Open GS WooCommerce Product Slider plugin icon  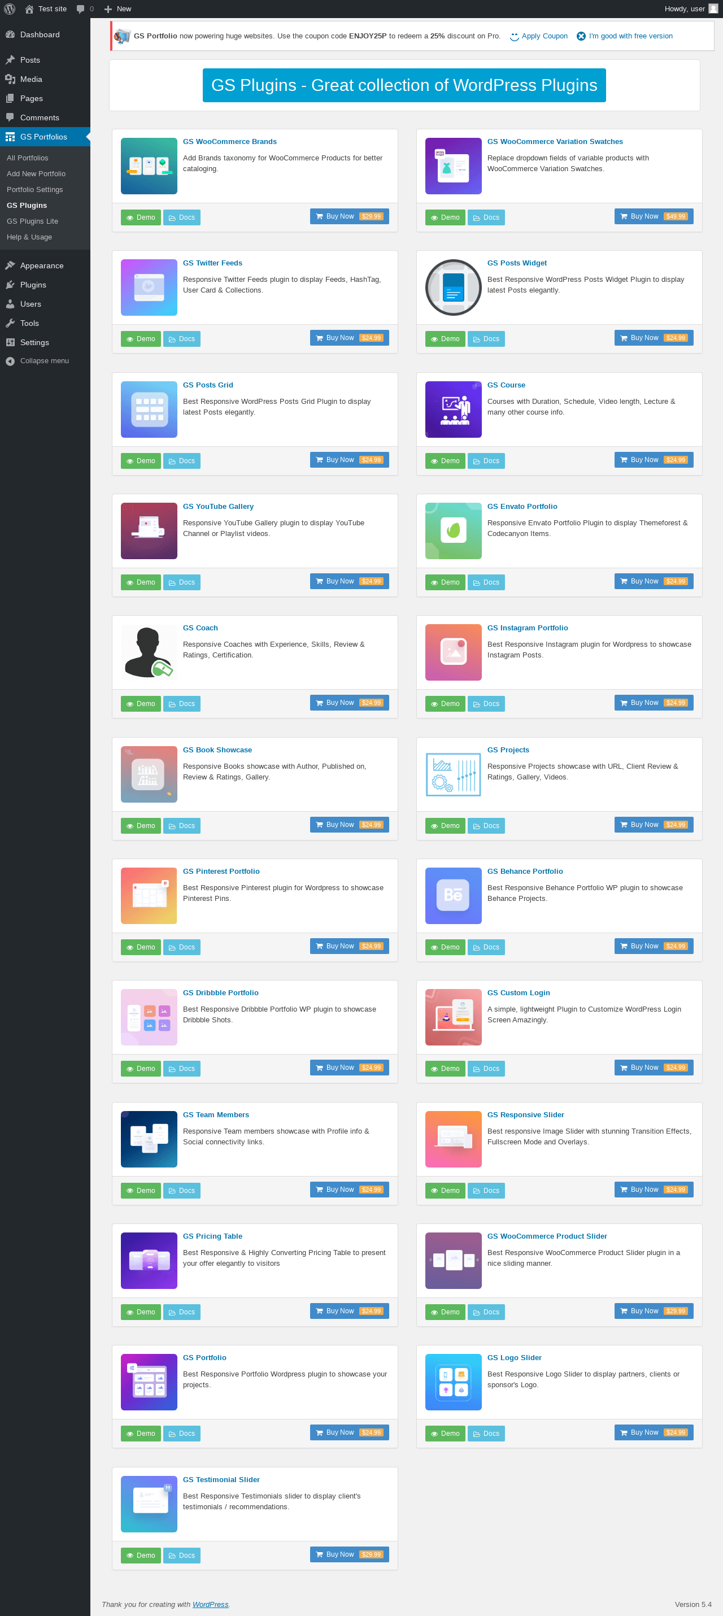pyautogui.click(x=453, y=1261)
